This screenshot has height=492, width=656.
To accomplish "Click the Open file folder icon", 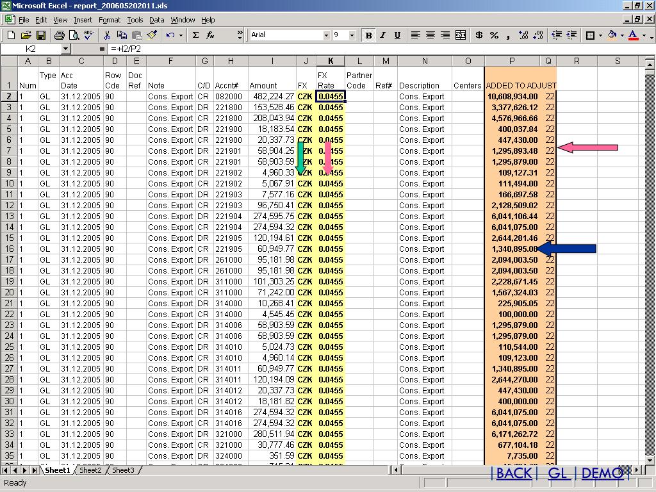I will pos(26,35).
